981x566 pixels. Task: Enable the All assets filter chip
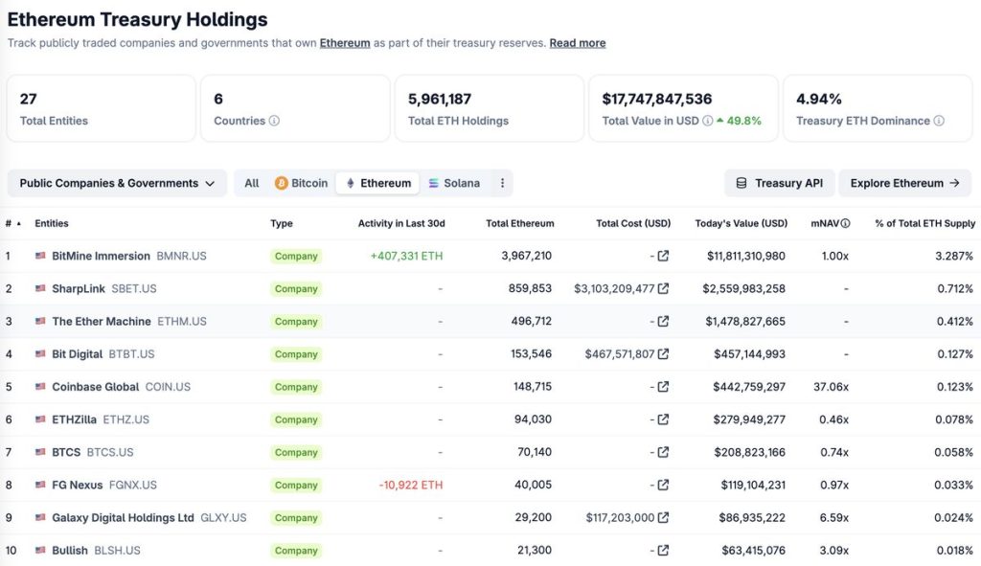250,183
